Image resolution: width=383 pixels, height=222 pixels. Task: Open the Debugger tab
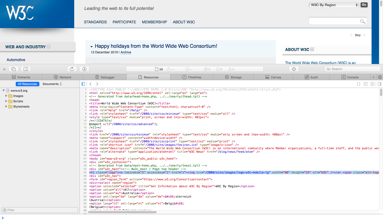[105, 77]
